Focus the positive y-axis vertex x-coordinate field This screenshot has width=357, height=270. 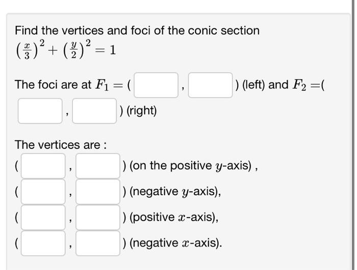[x=43, y=166]
